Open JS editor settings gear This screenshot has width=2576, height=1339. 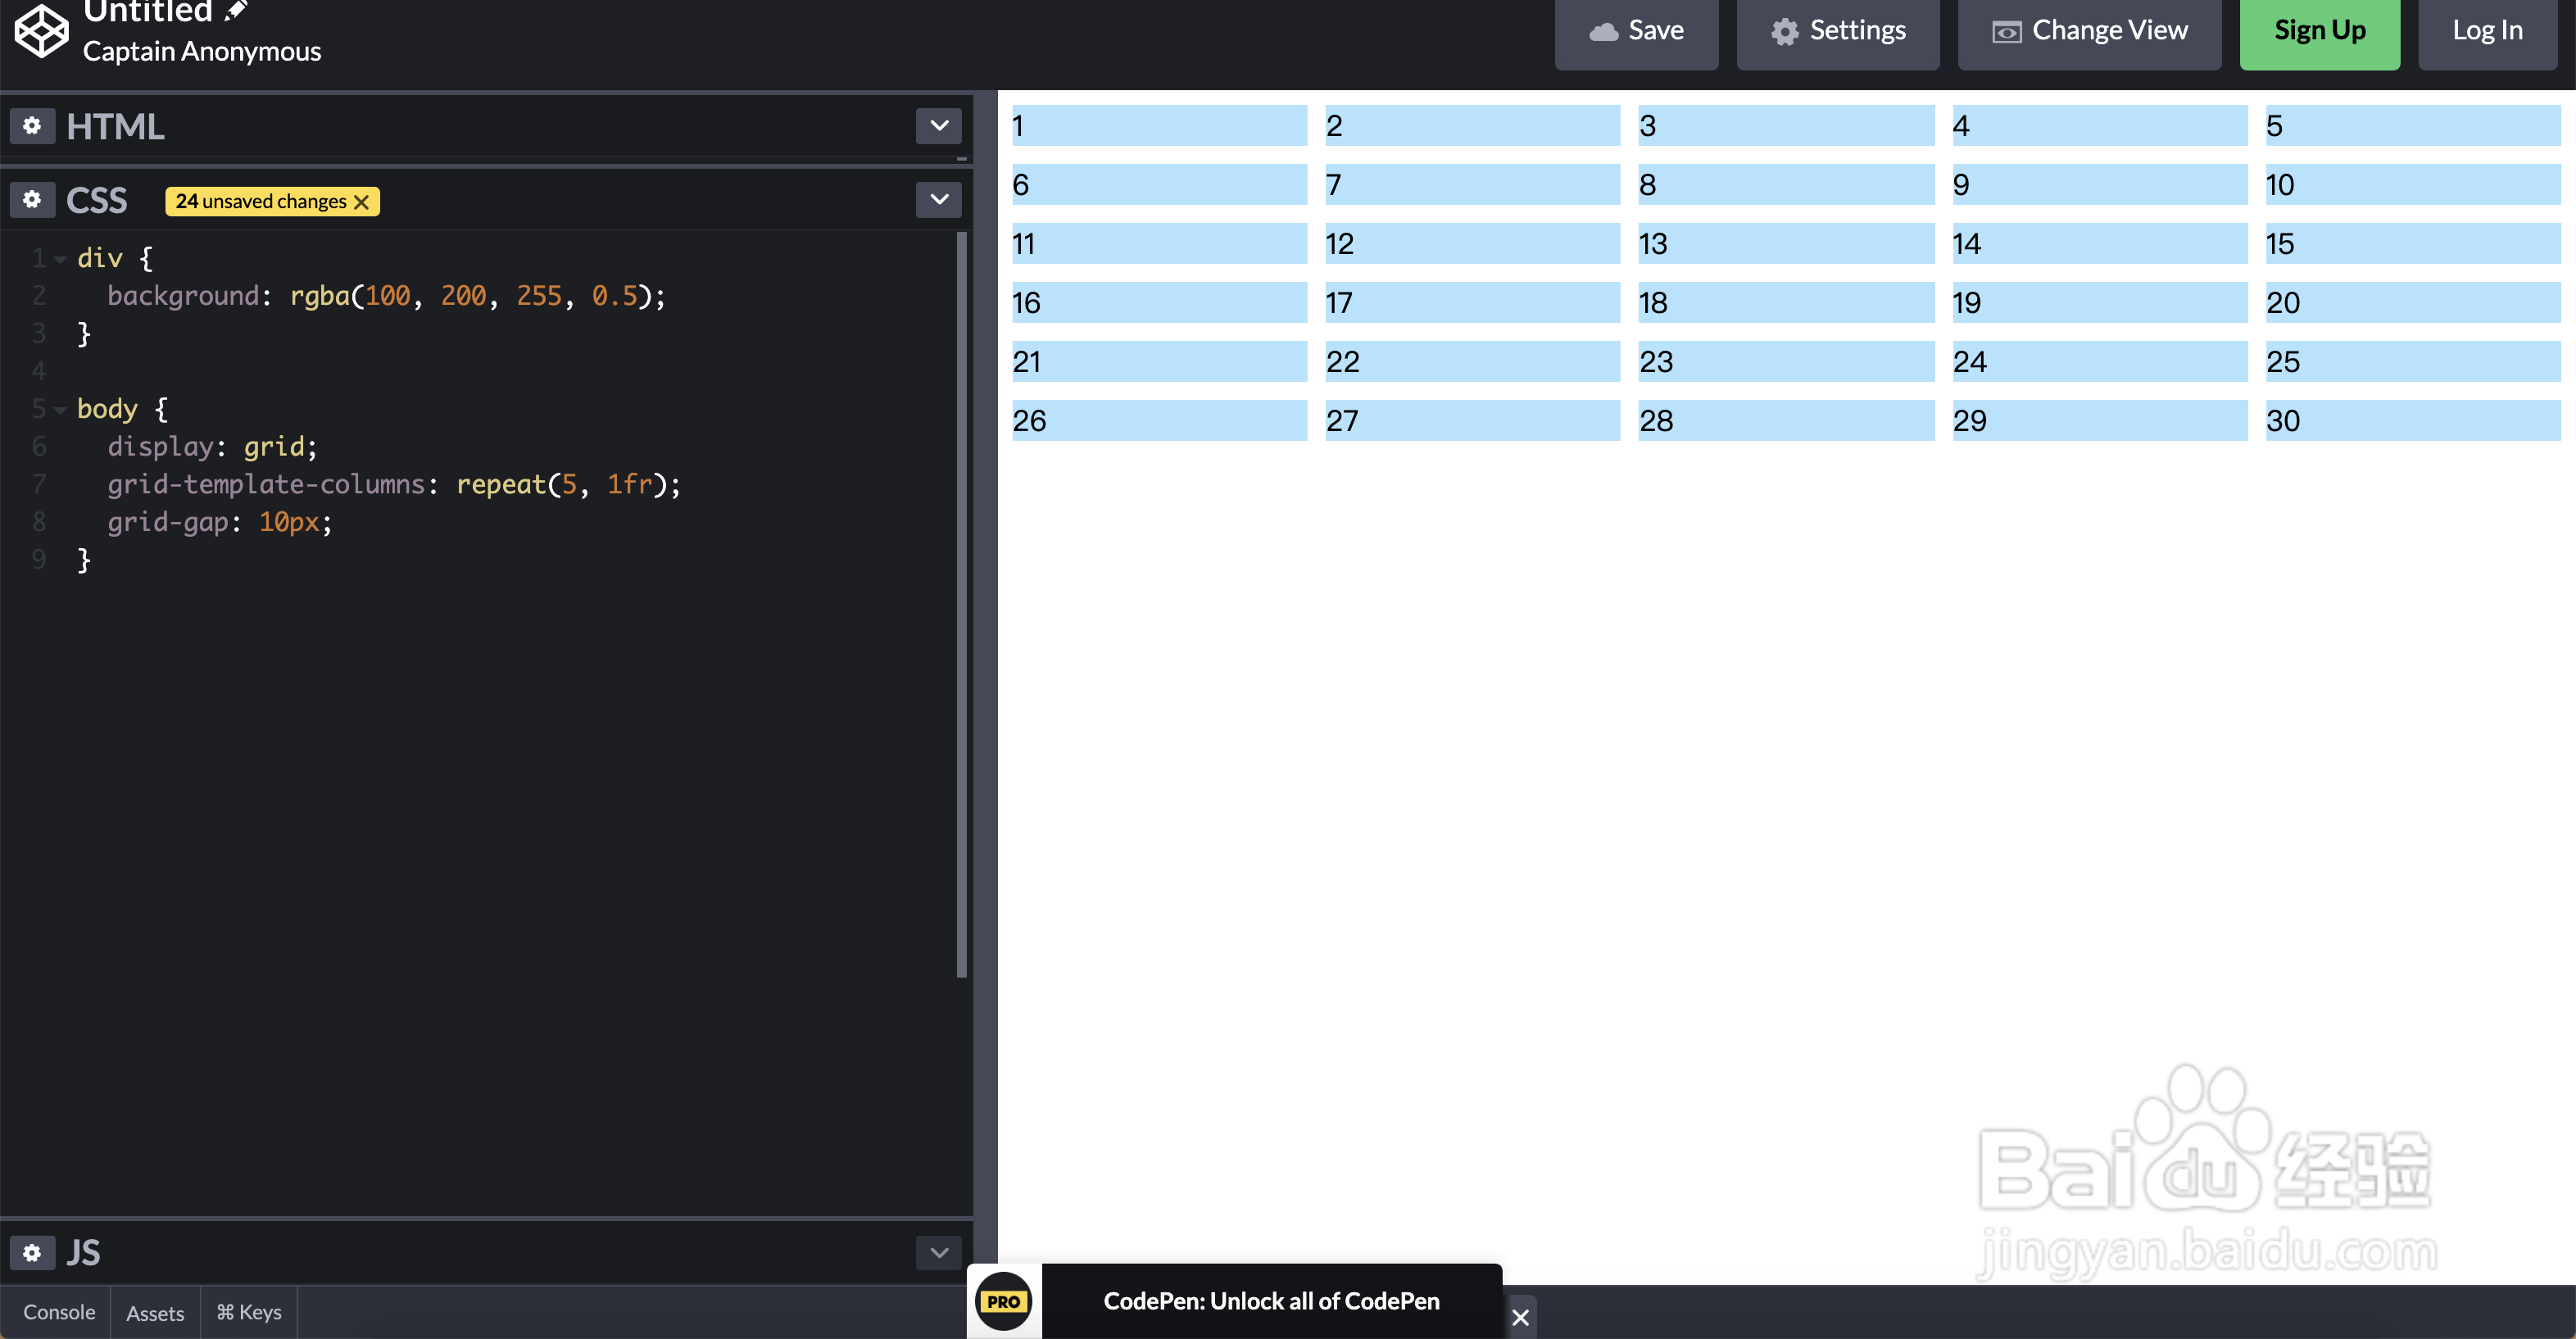[32, 1252]
